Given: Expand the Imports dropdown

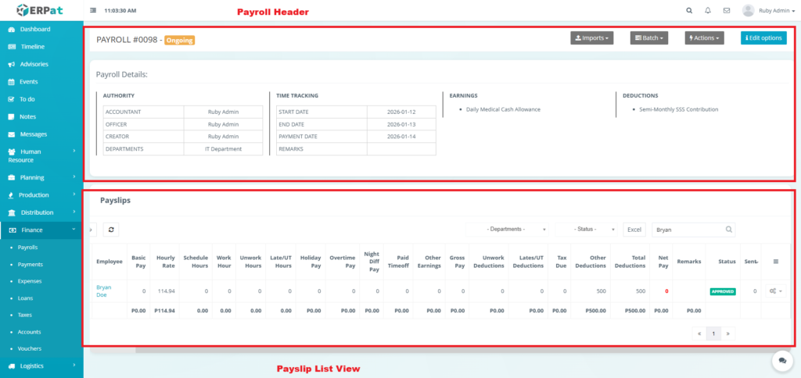Looking at the screenshot, I should click(x=591, y=37).
